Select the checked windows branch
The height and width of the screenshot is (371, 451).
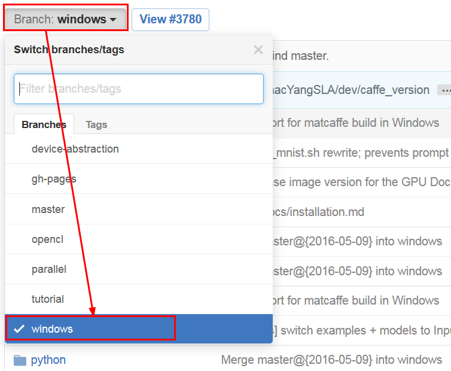point(139,329)
